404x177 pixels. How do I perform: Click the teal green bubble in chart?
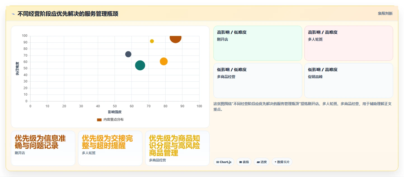pyautogui.click(x=140, y=65)
